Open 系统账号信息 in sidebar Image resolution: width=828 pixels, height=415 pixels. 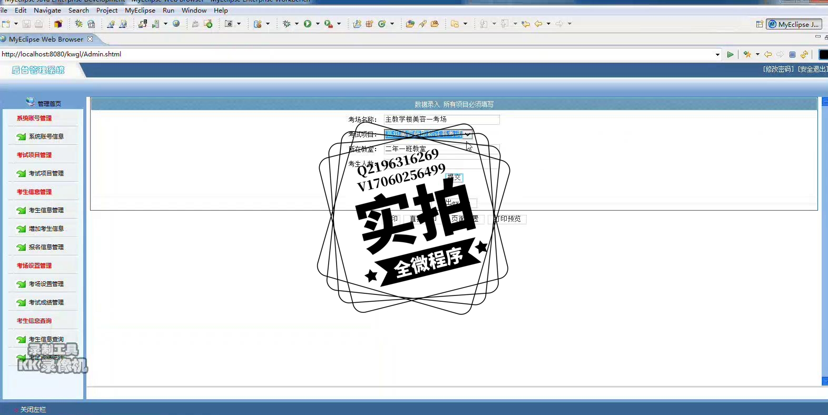click(x=46, y=136)
